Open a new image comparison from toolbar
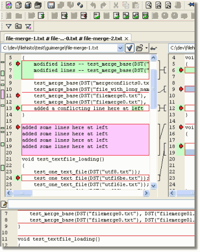 [28, 5]
